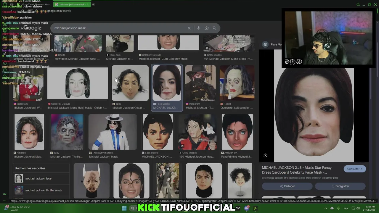Open the En savoir plus link
The image size is (379, 213).
coord(330,178)
